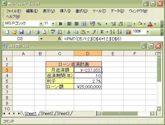Viewport: 165px width, 125px height.
Task: Open the Chart Wizard icon
Action: tap(128, 32)
